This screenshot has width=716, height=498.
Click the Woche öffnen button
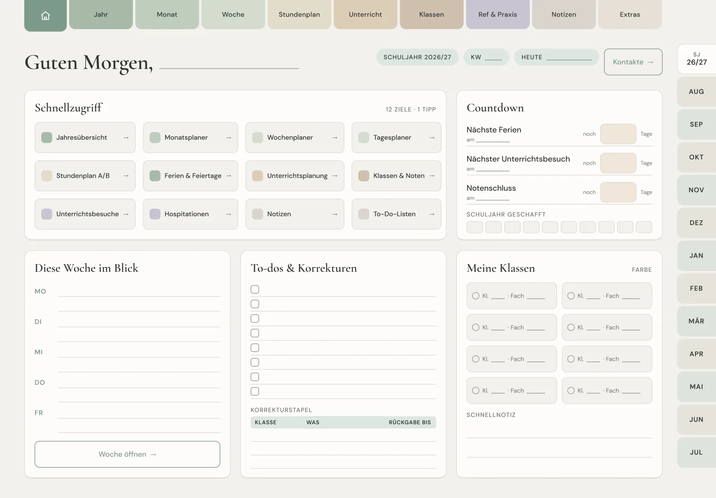[127, 454]
